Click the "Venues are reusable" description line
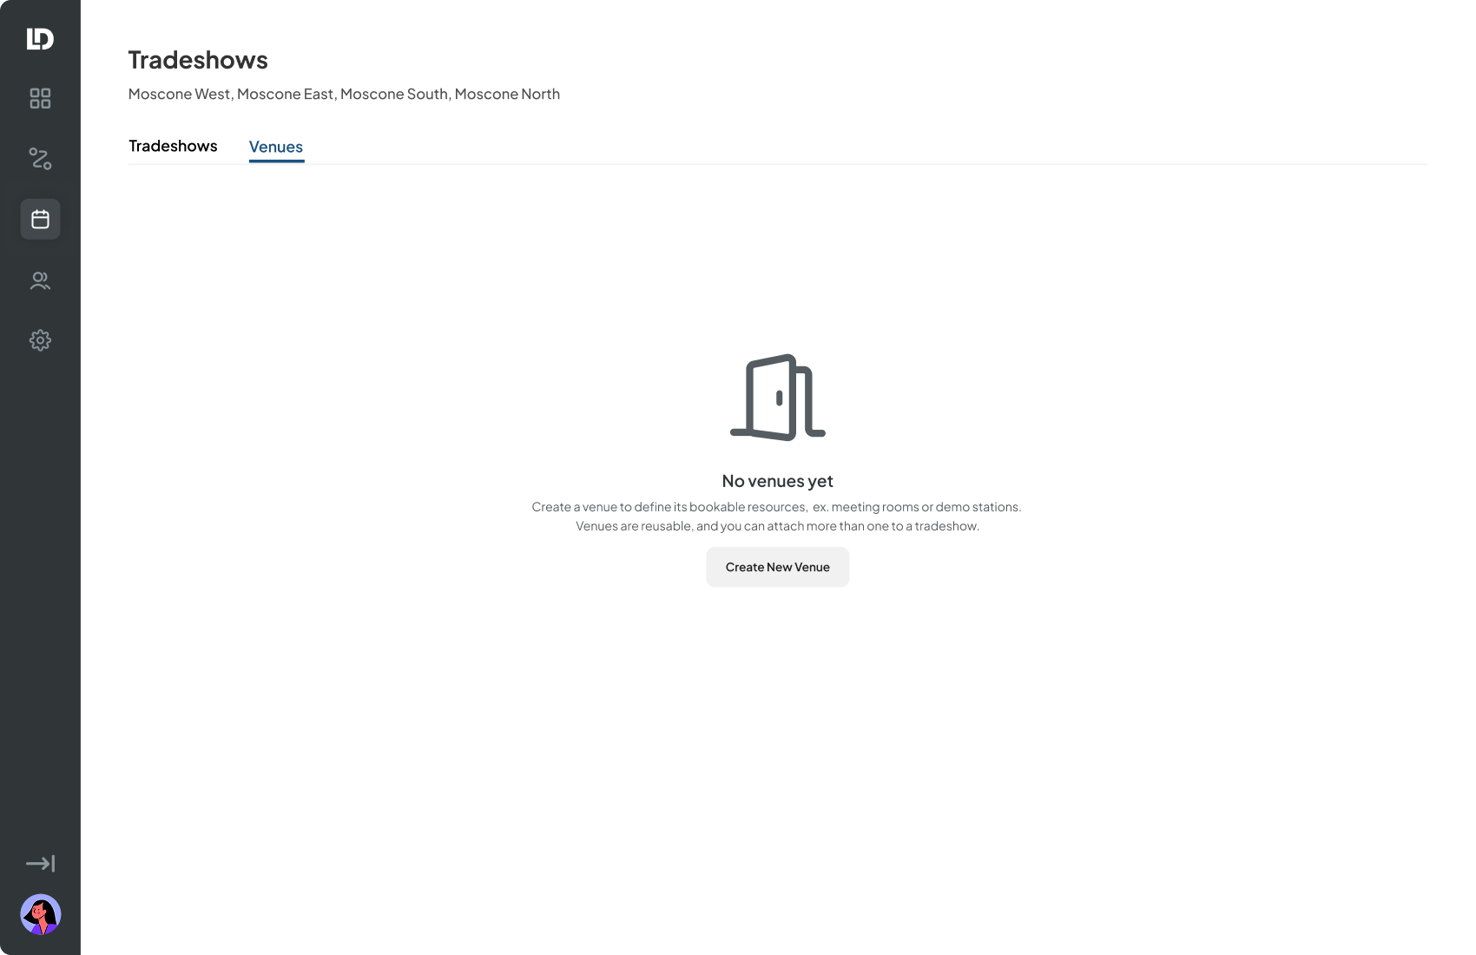The width and height of the screenshot is (1476, 955). [777, 526]
